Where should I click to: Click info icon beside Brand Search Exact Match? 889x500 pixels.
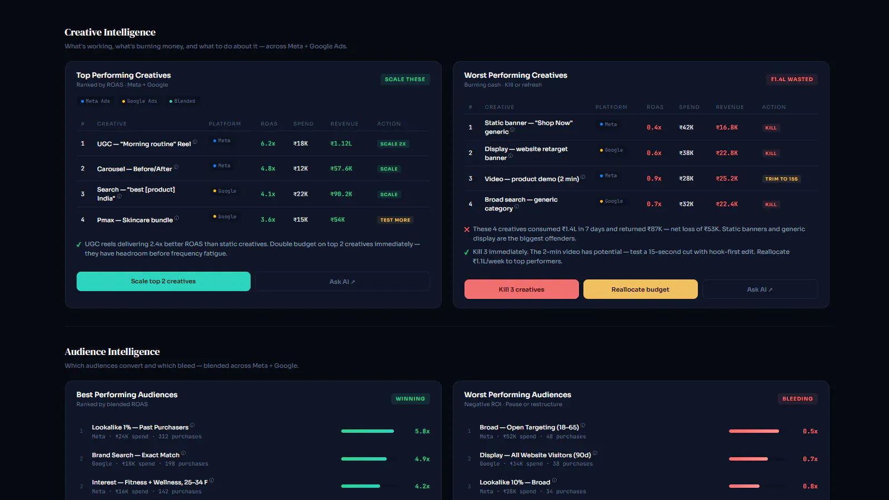coord(183,453)
